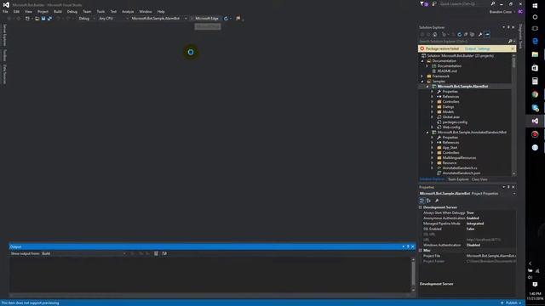Select the App_Start folder
Image resolution: width=545 pixels, height=306 pixels.
point(450,147)
